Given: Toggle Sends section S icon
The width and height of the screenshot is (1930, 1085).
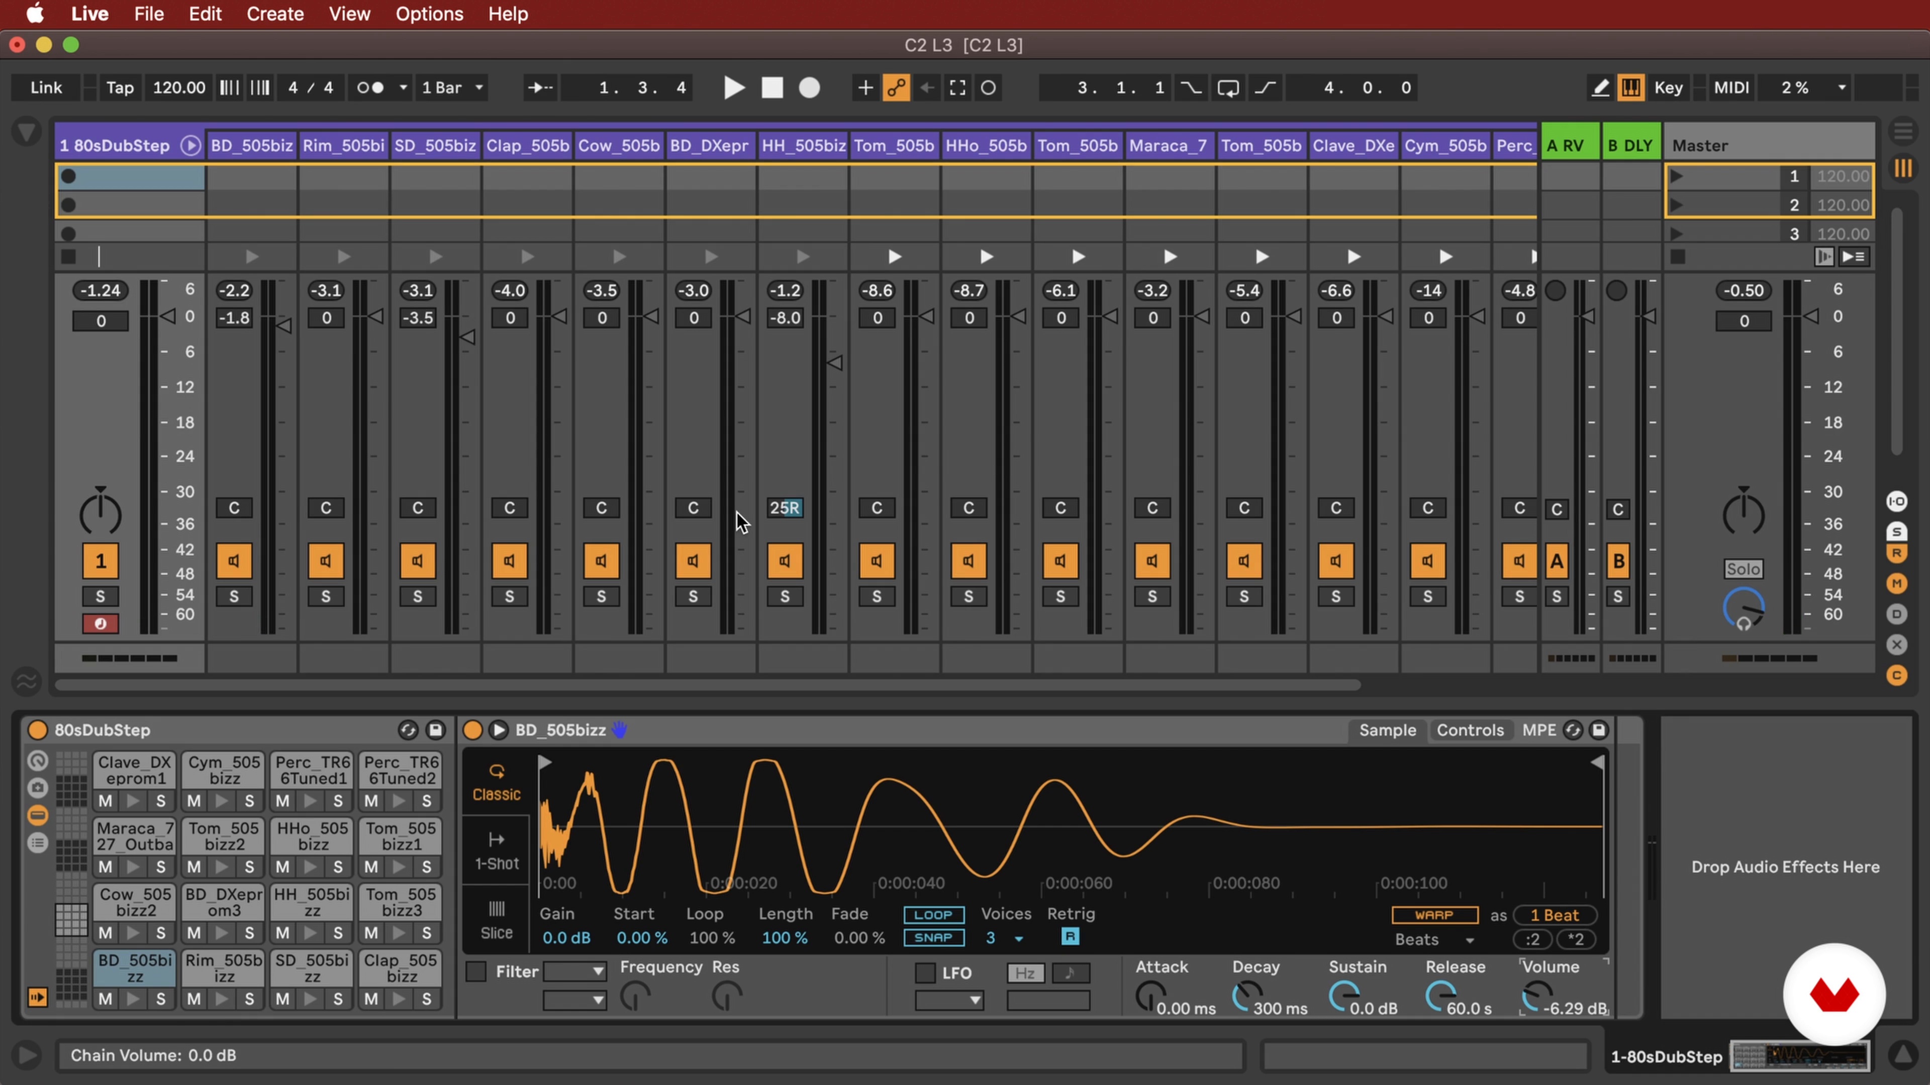Looking at the screenshot, I should pos(1896,531).
